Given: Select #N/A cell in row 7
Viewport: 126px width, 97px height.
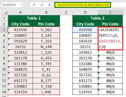Looking at the screenshot, I should [110, 52].
